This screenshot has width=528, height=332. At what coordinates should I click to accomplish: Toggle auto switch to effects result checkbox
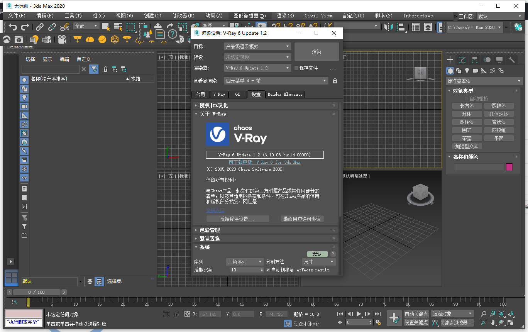[x=268, y=270]
